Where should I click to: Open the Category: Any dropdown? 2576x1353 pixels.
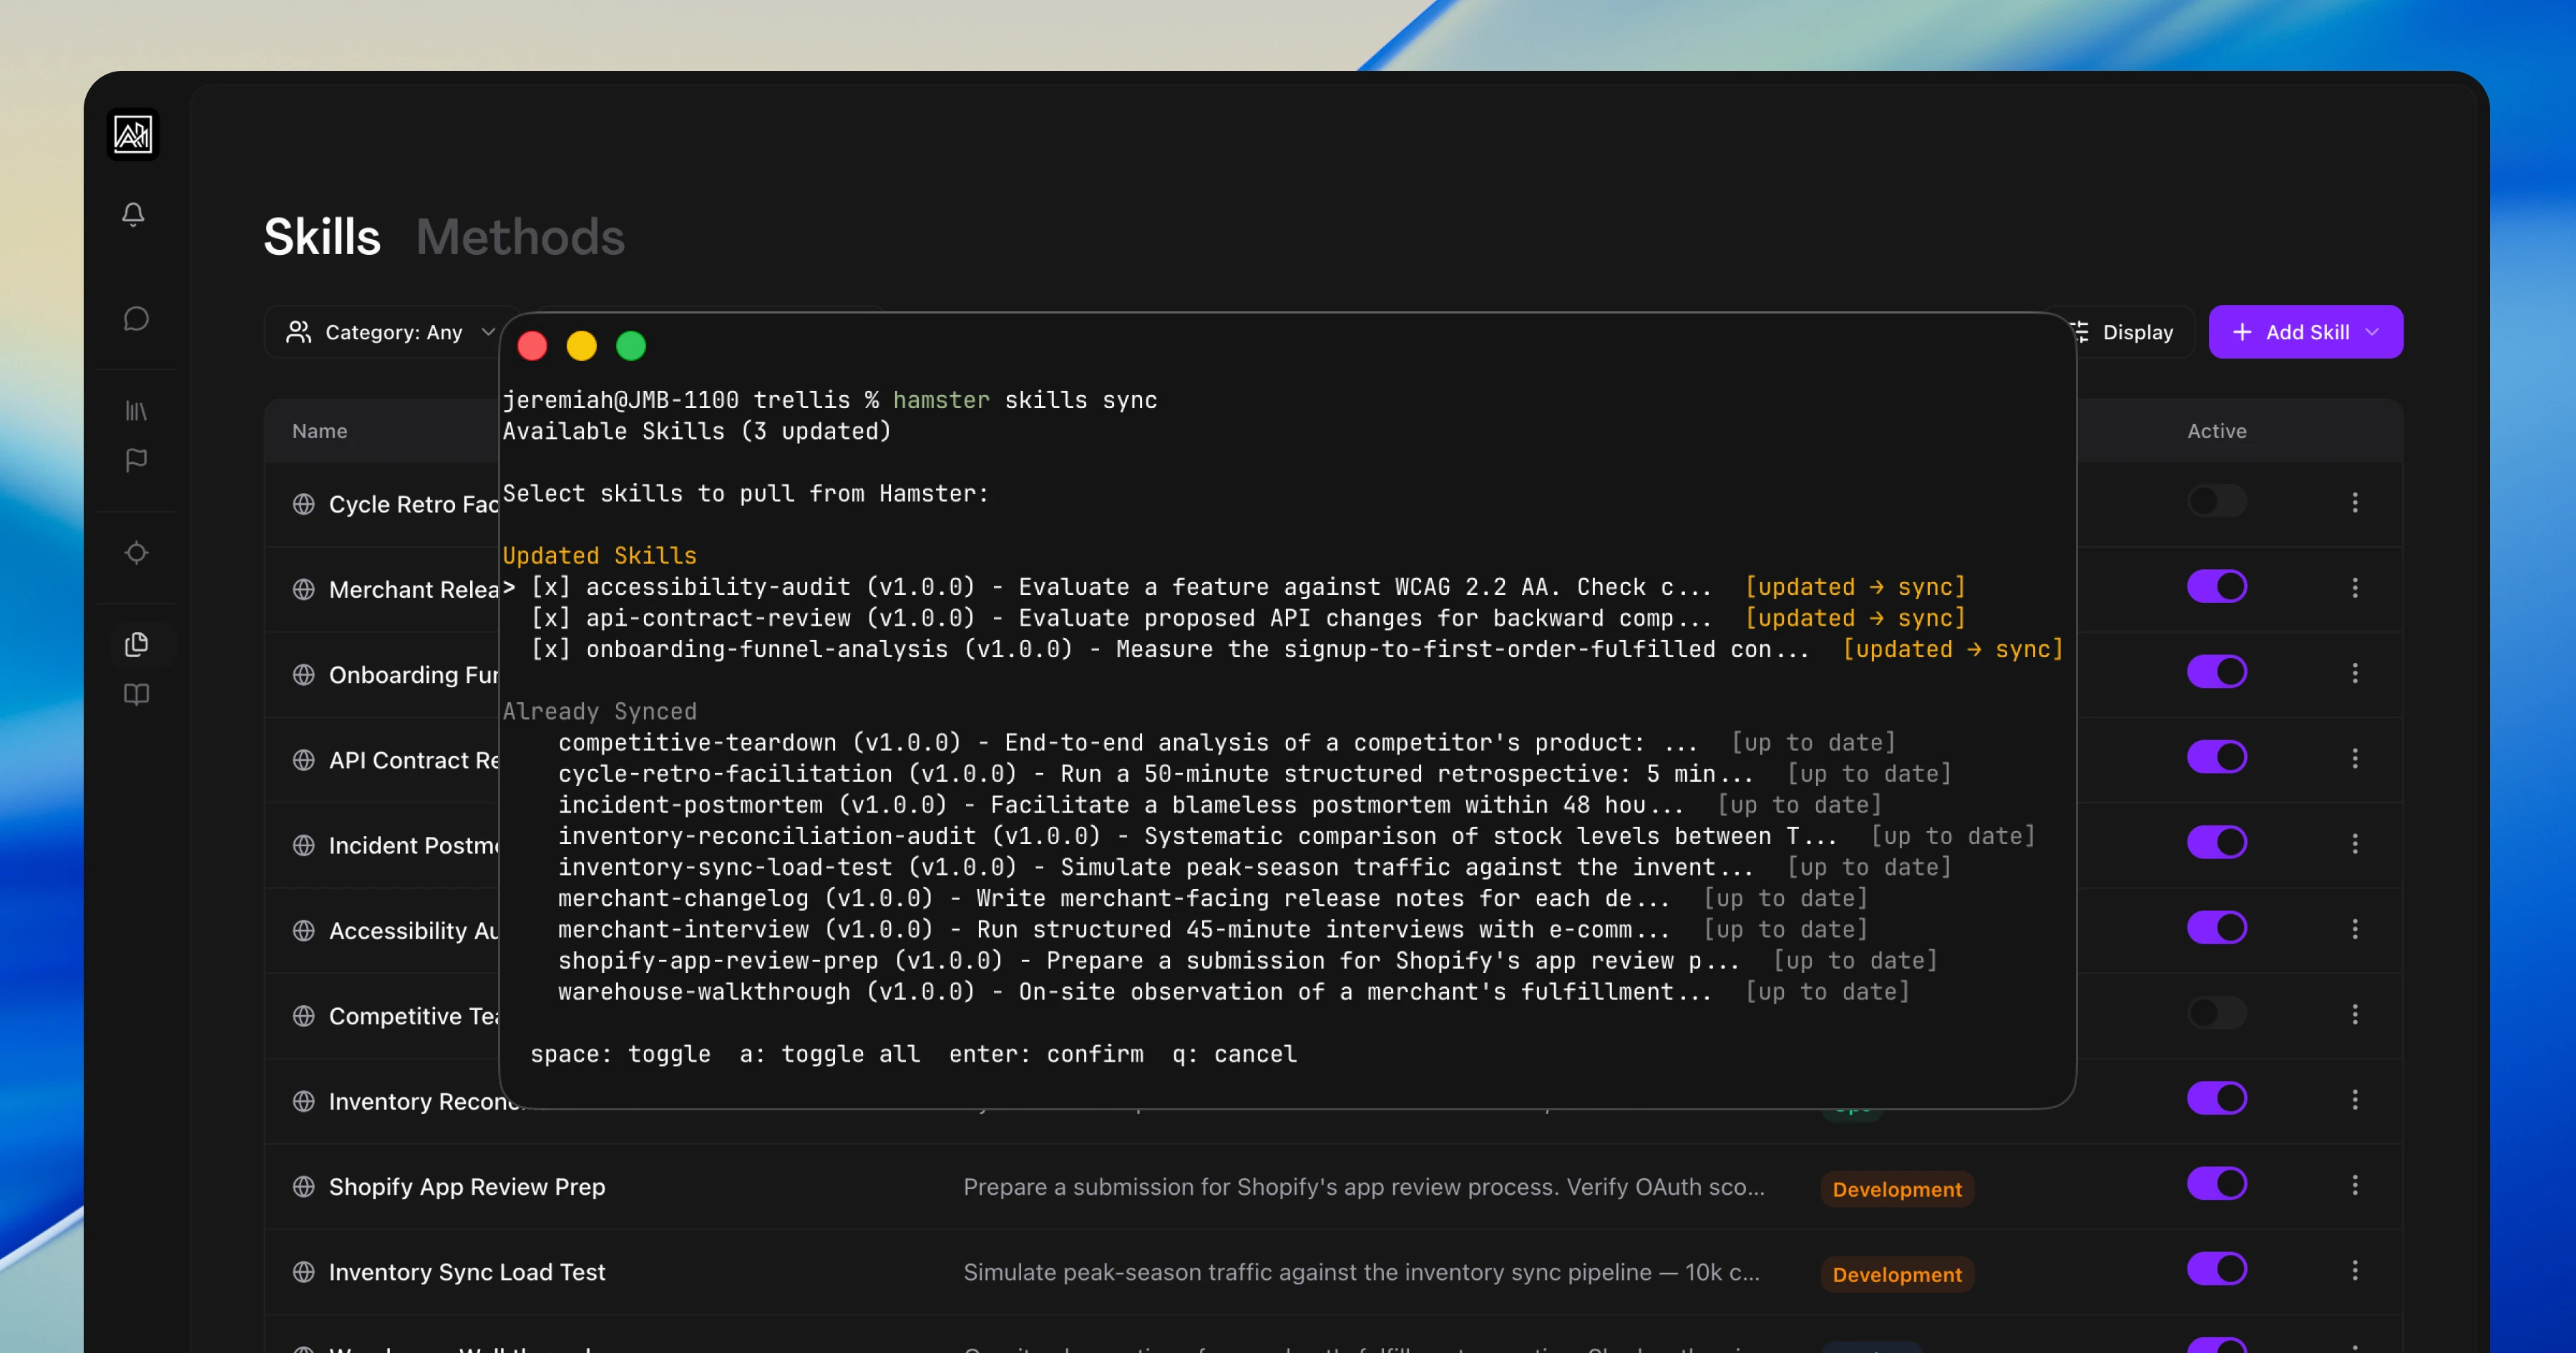click(x=390, y=331)
